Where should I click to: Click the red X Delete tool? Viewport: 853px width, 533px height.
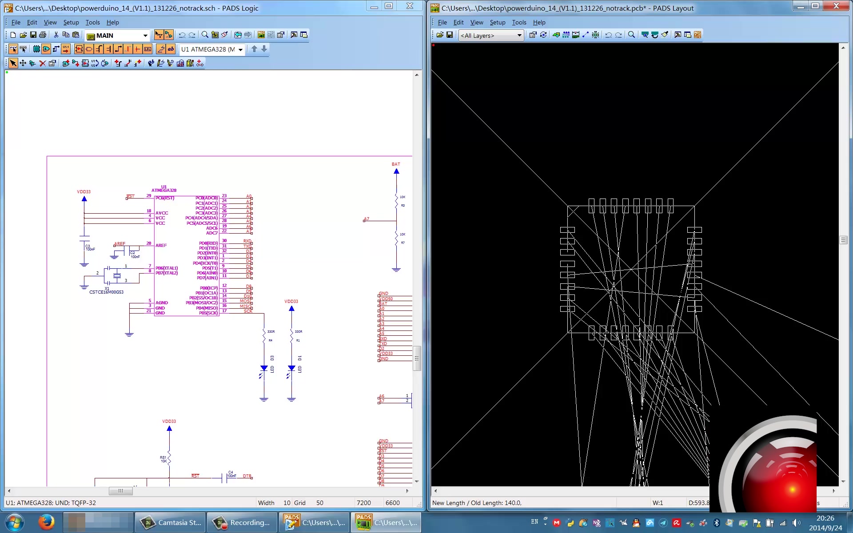point(43,63)
